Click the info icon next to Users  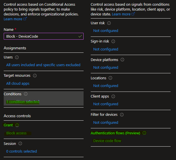[17, 57]
